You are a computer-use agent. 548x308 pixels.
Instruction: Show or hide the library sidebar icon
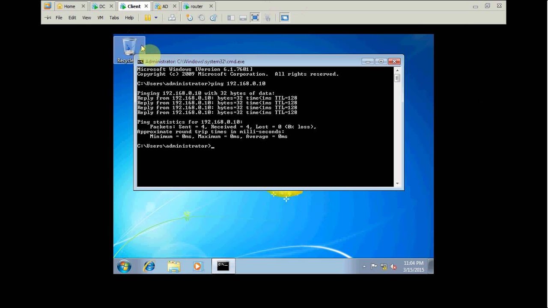pos(231,18)
